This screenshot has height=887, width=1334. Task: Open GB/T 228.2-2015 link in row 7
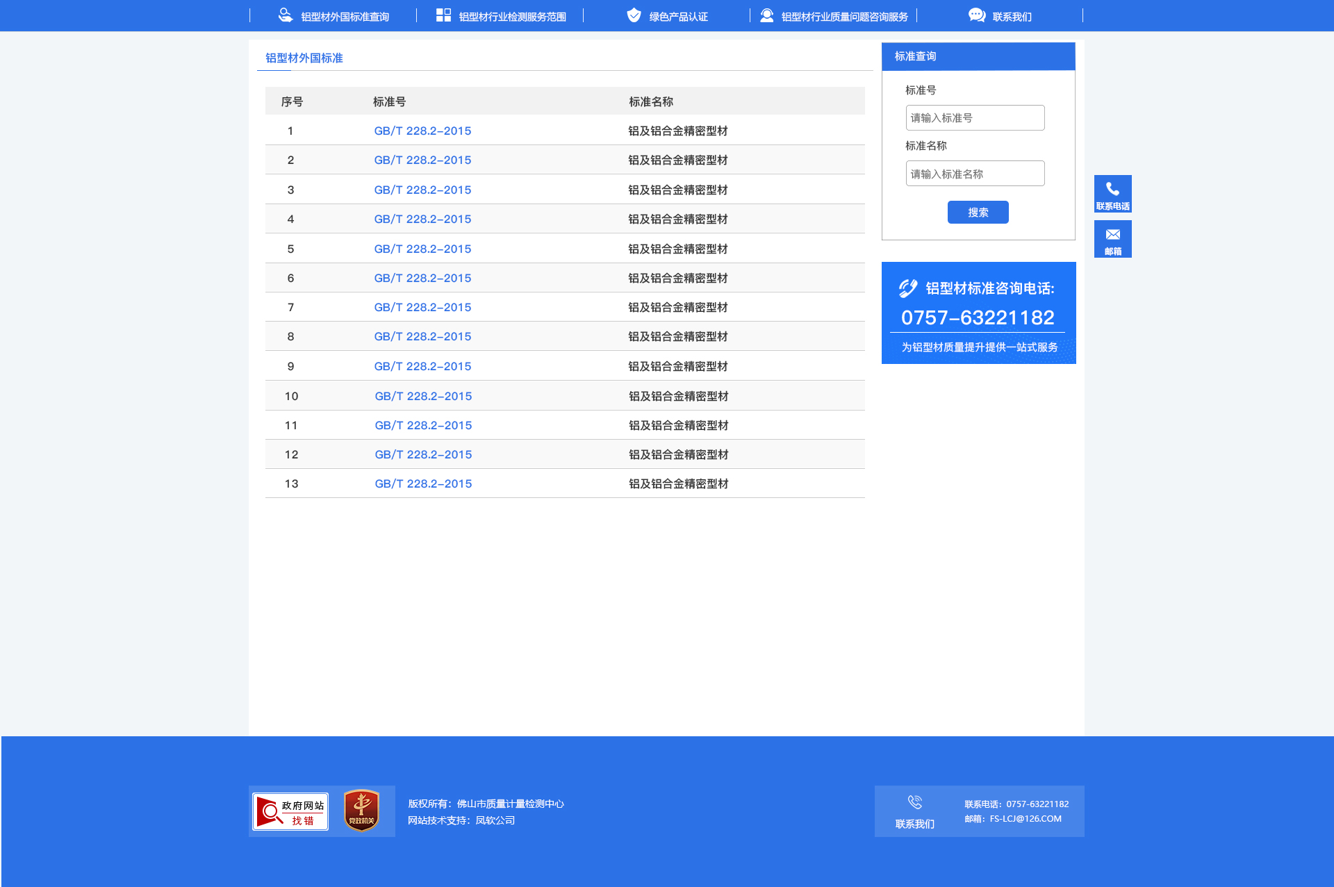[422, 307]
